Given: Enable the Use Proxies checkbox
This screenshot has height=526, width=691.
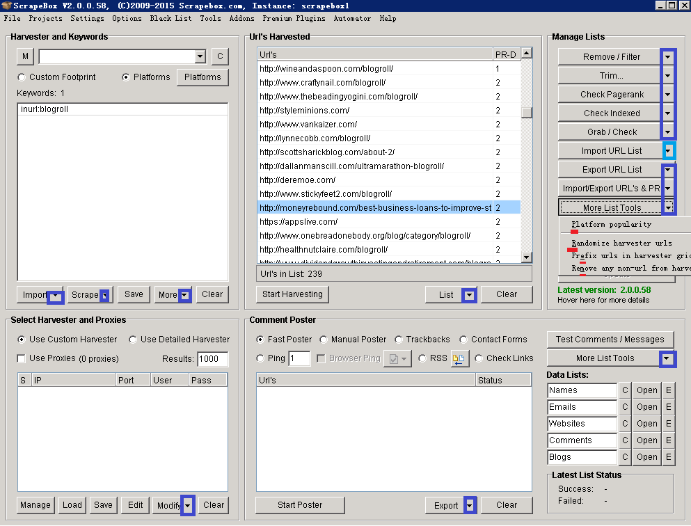Looking at the screenshot, I should pyautogui.click(x=21, y=358).
